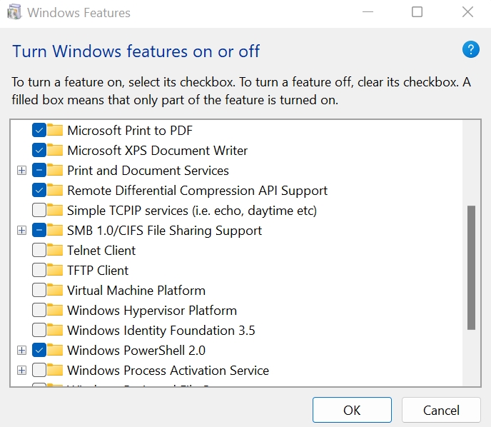Enable the Telnet Client checkbox

[39, 251]
